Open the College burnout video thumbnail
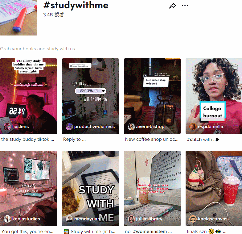242x234 pixels. click(214, 96)
